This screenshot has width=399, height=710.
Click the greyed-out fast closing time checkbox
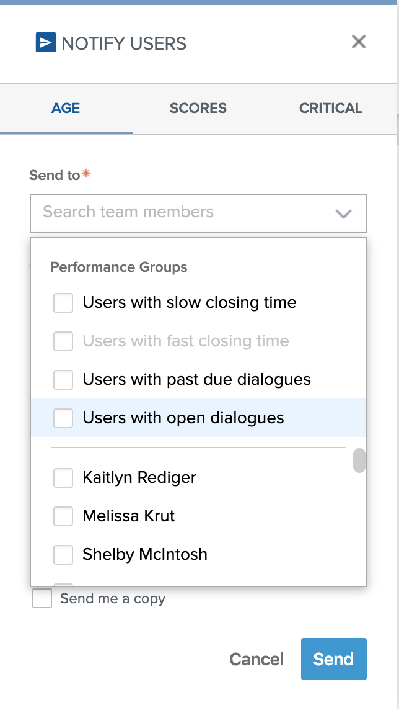coord(63,341)
